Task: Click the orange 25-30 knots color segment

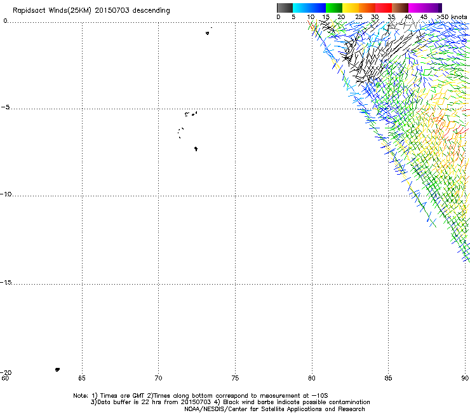Action: pos(367,8)
